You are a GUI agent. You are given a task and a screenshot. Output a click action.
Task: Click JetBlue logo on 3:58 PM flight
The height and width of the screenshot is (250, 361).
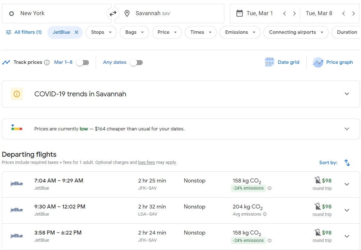tap(16, 236)
